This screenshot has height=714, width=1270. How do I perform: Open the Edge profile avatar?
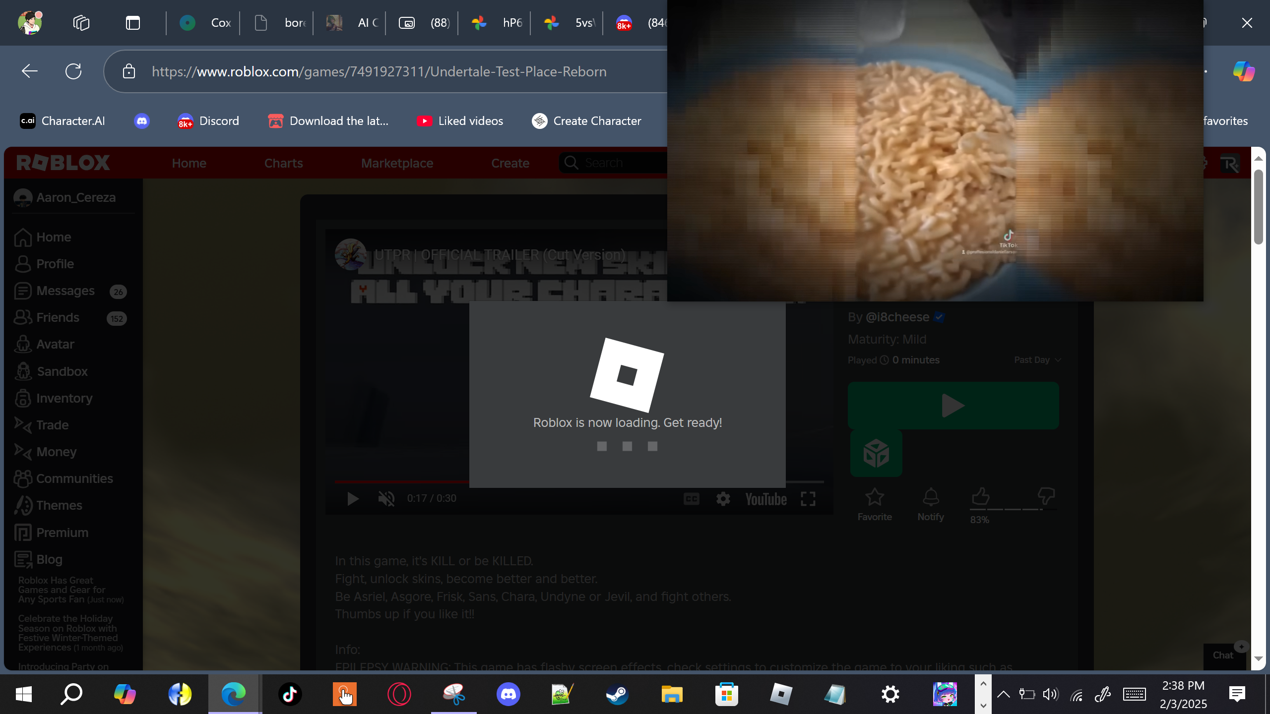[30, 22]
